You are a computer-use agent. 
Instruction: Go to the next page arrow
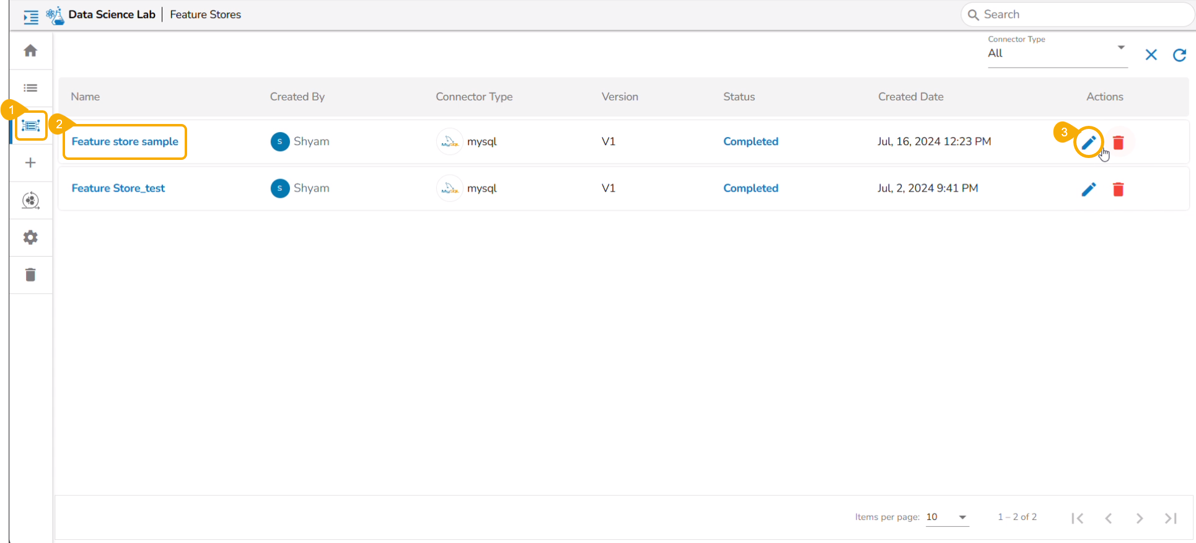(x=1140, y=518)
